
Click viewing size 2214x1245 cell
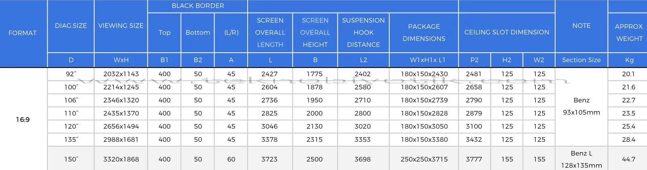tap(121, 87)
